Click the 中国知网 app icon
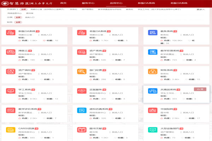The width and height of the screenshot is (212, 141). click(153, 111)
